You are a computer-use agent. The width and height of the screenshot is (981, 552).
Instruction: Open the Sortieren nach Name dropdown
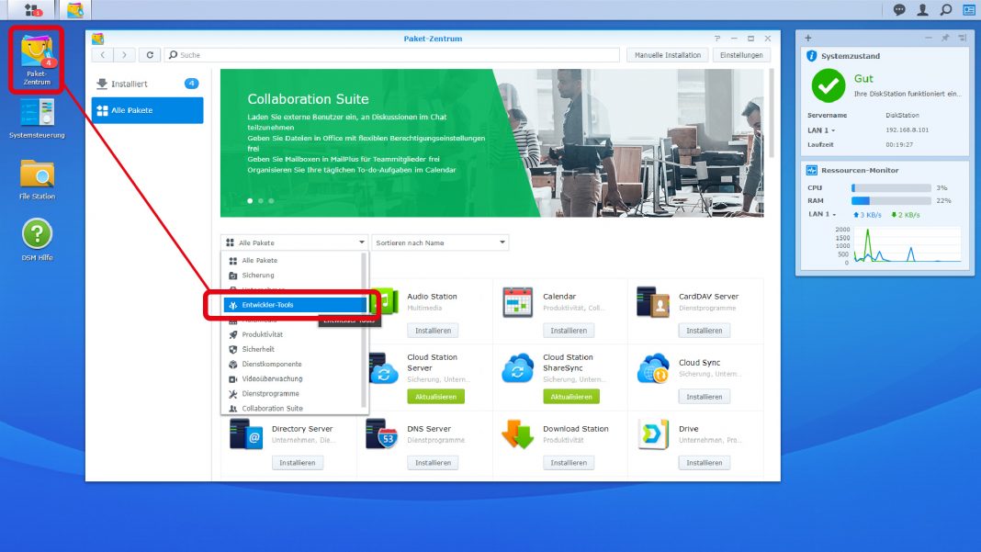pyautogui.click(x=439, y=242)
